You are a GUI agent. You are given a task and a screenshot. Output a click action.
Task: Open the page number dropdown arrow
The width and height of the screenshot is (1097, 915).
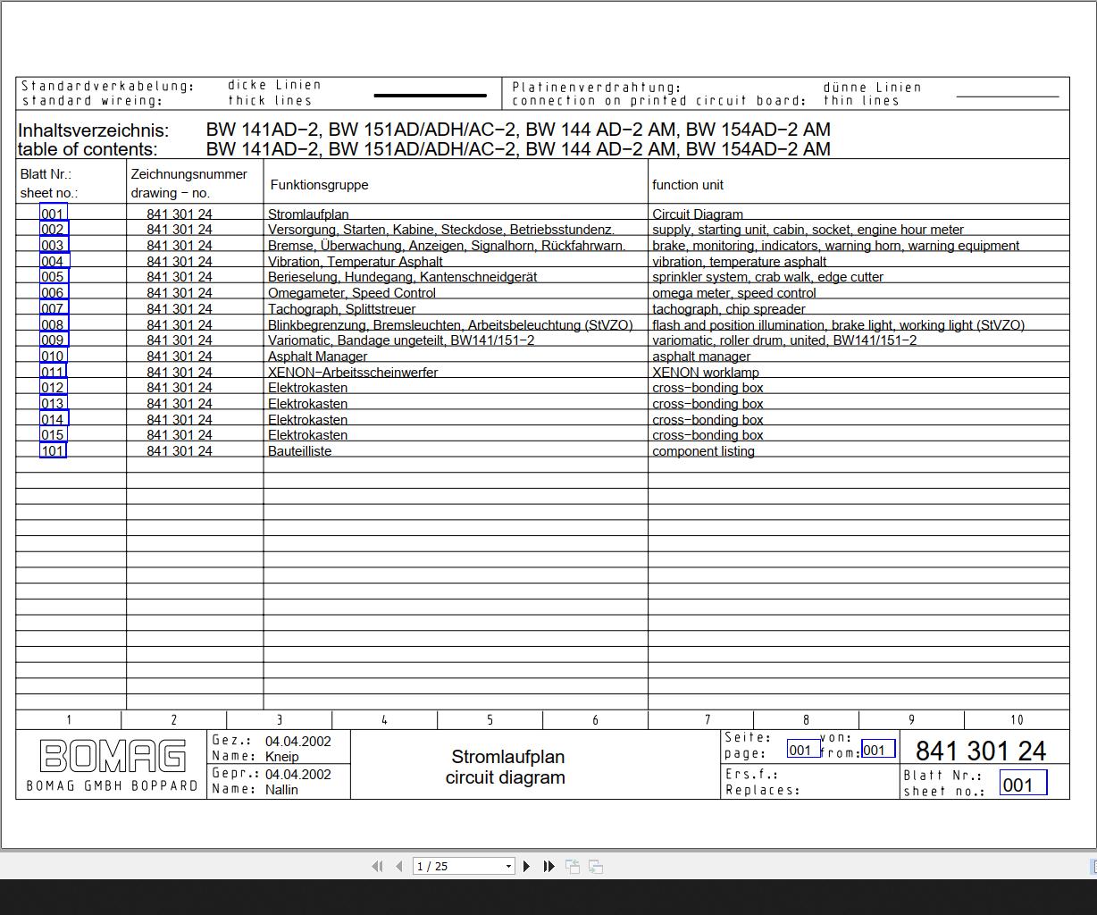point(509,866)
